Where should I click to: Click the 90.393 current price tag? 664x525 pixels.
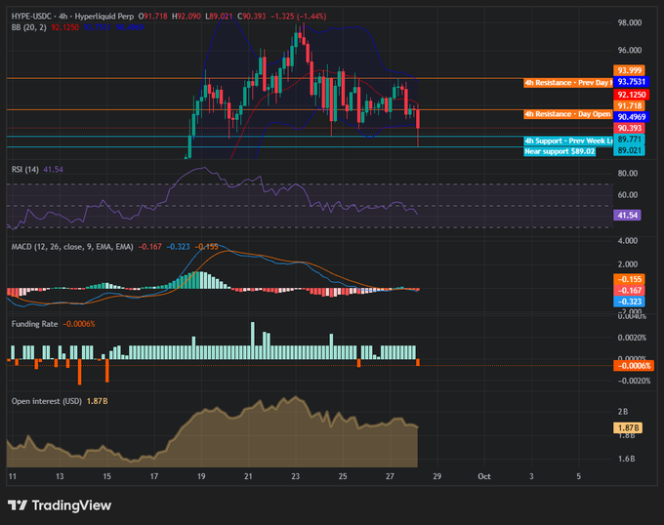pyautogui.click(x=629, y=128)
